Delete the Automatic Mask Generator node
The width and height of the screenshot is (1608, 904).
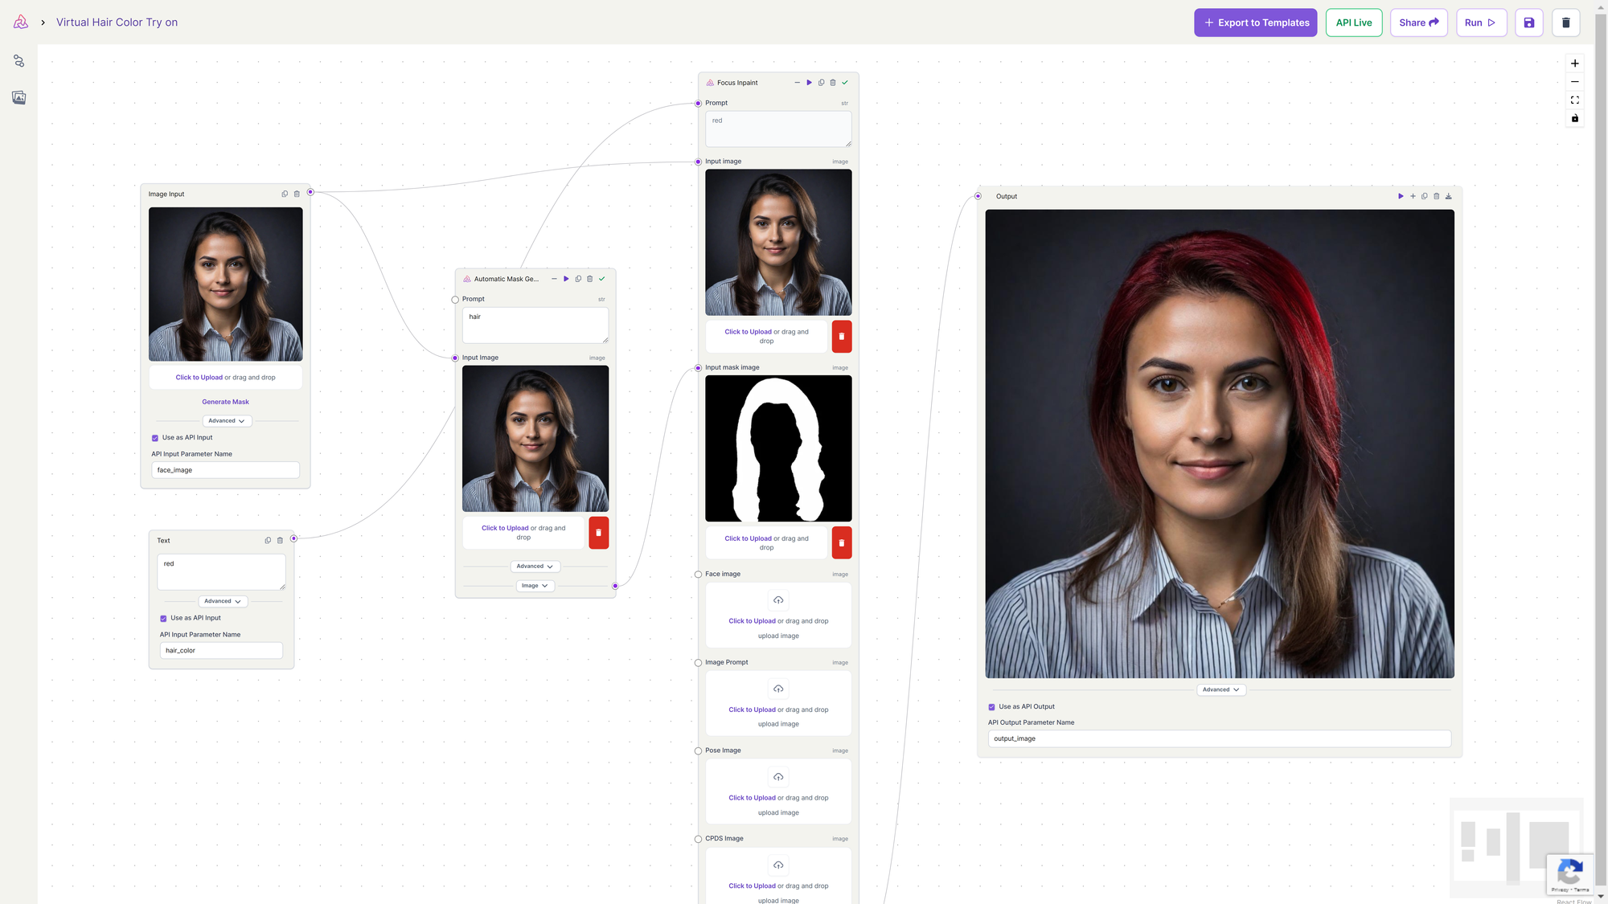coord(589,279)
